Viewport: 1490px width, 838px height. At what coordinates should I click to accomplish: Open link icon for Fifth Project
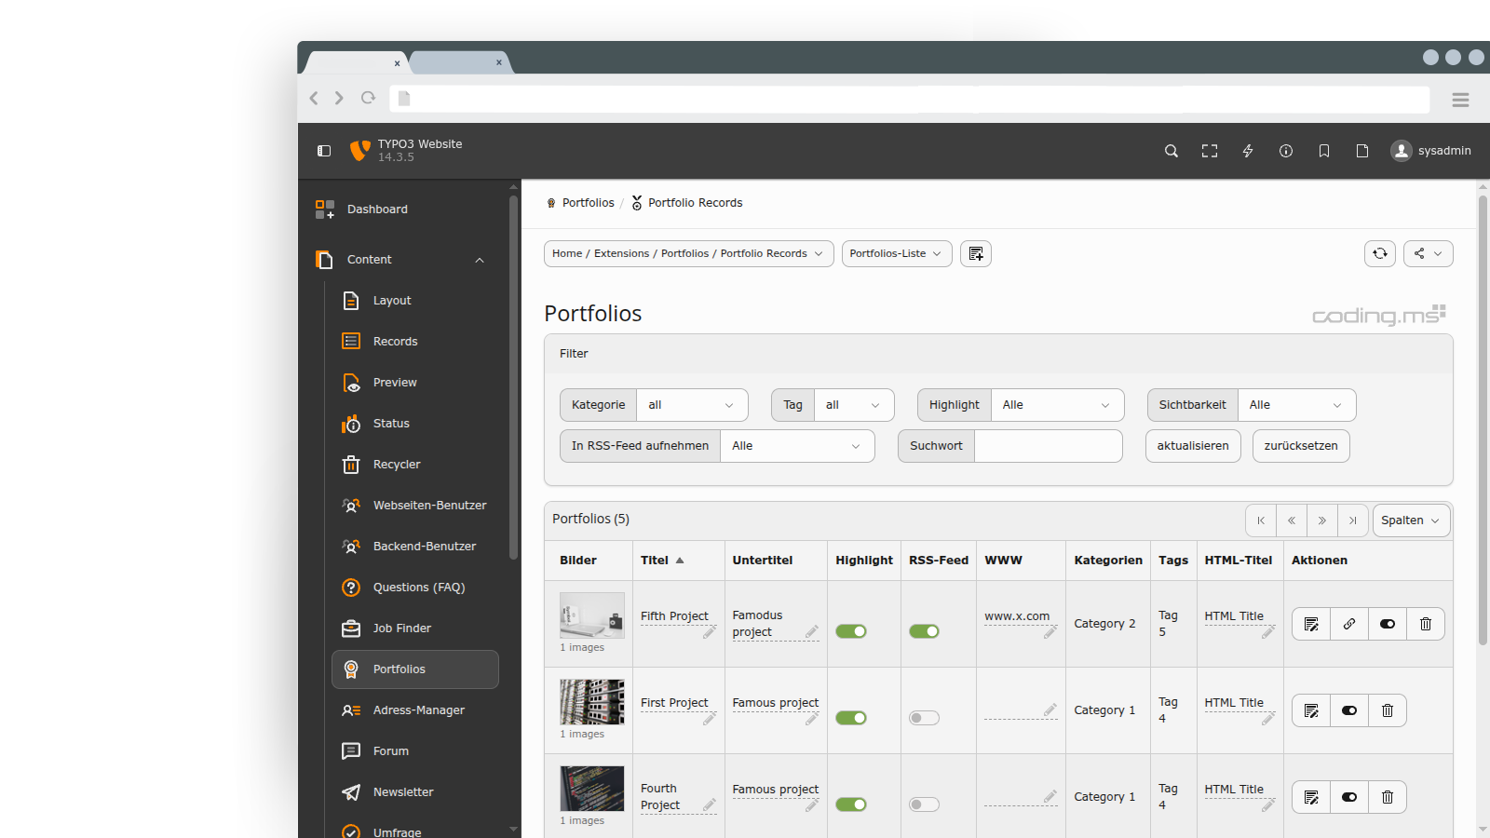point(1349,624)
